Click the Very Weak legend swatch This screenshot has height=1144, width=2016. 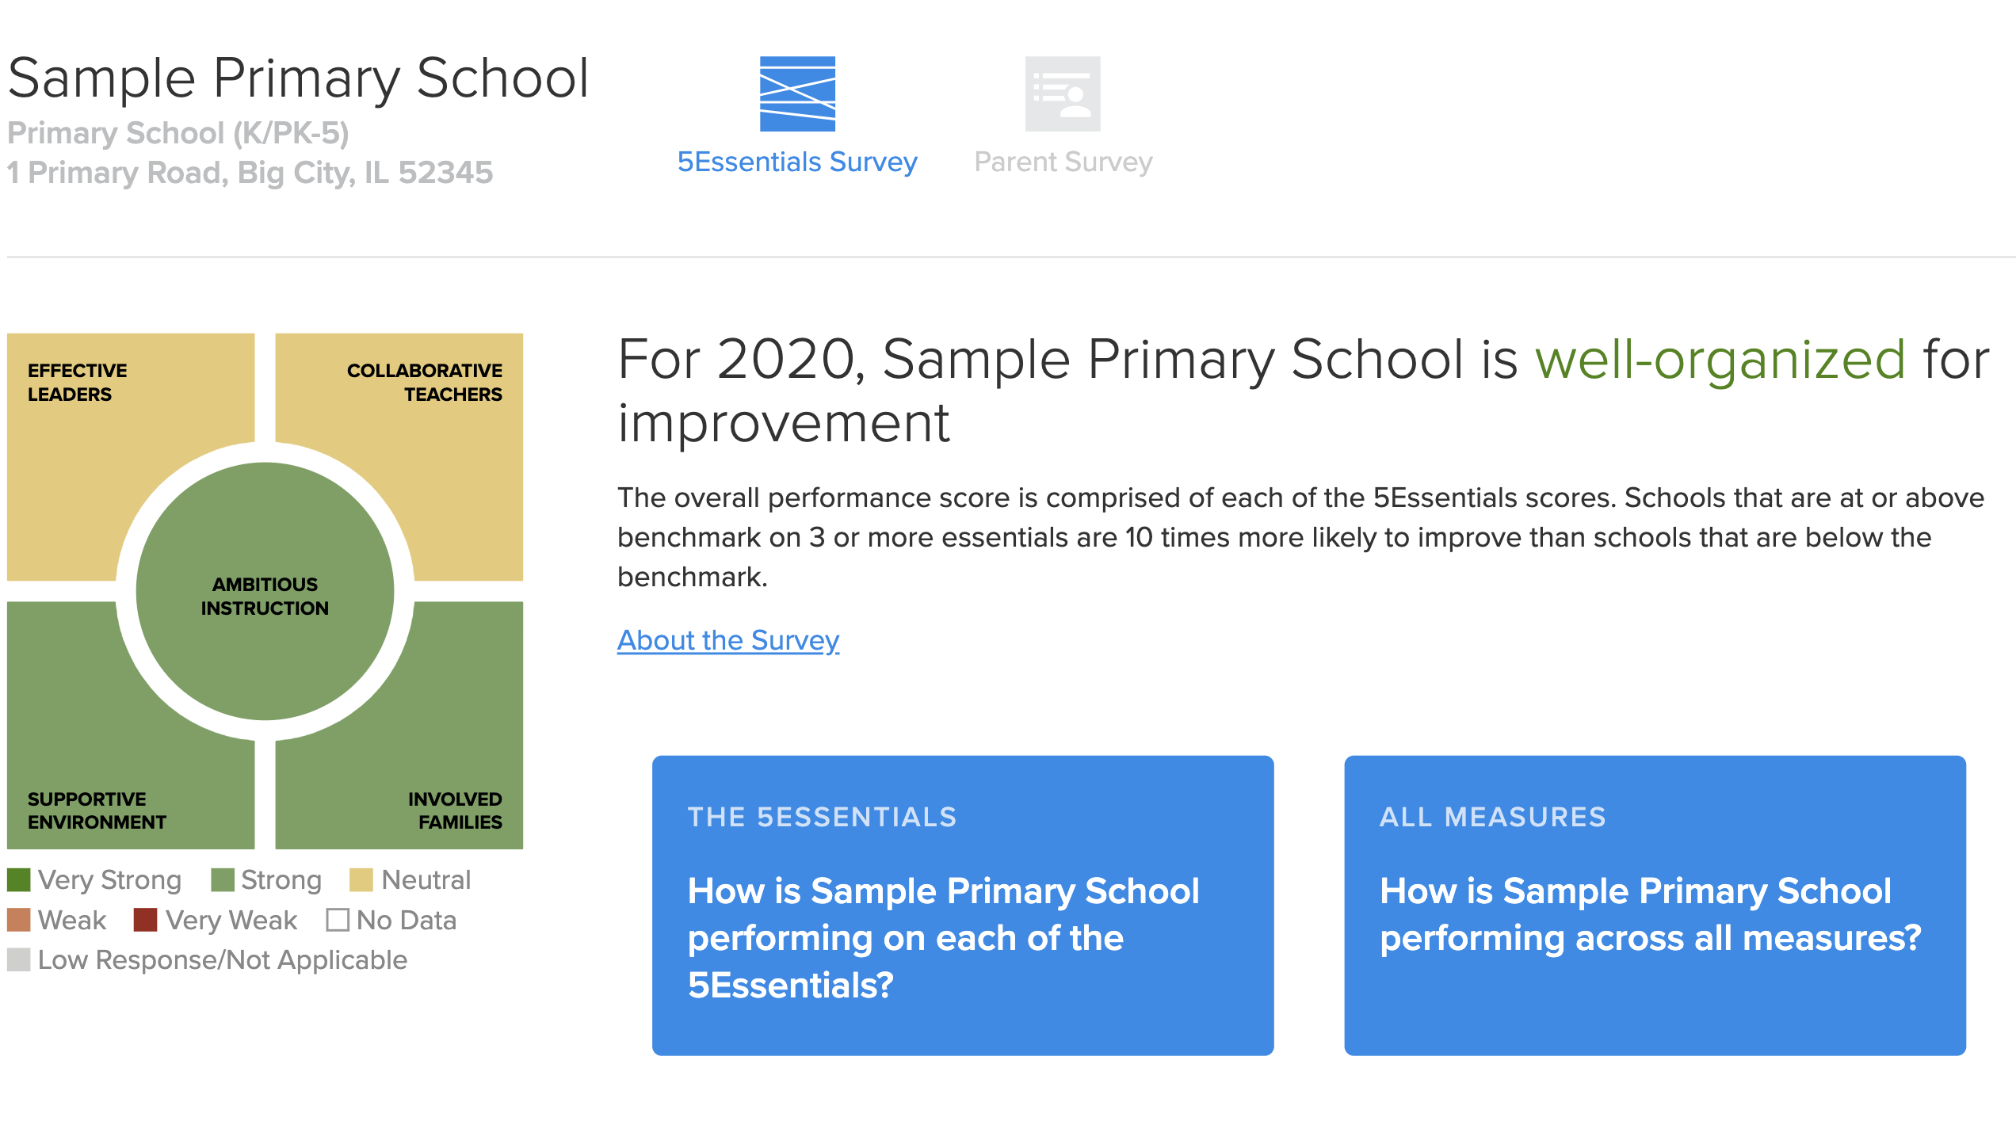click(x=146, y=920)
